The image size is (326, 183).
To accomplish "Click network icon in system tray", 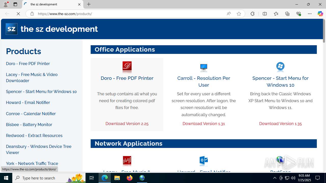I will (287, 178).
